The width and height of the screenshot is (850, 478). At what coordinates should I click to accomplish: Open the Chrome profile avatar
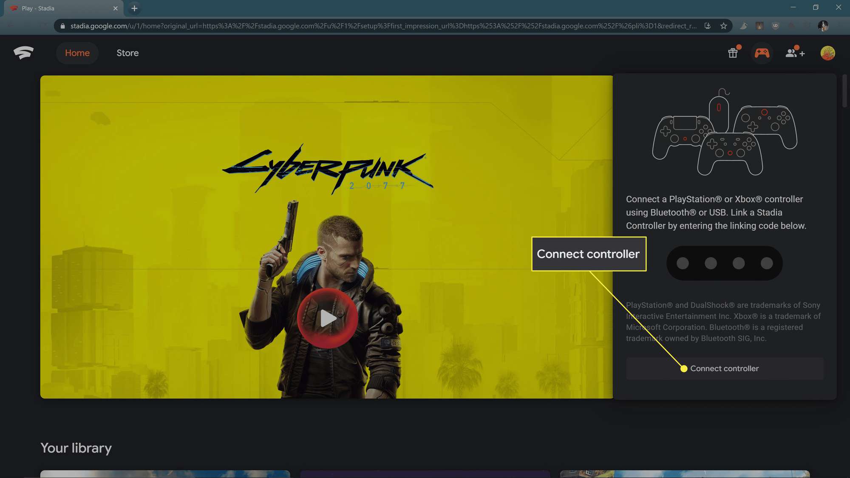tap(823, 26)
